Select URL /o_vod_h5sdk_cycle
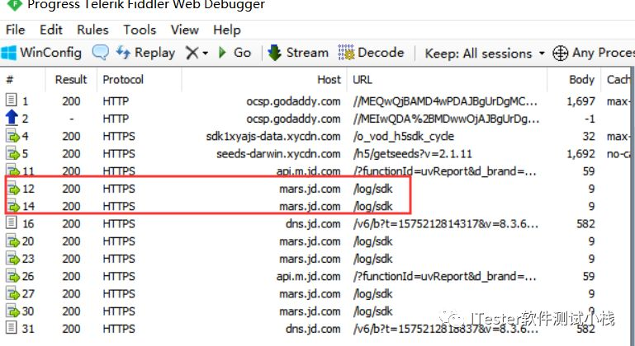Screen dimensions: 635x346 point(403,137)
